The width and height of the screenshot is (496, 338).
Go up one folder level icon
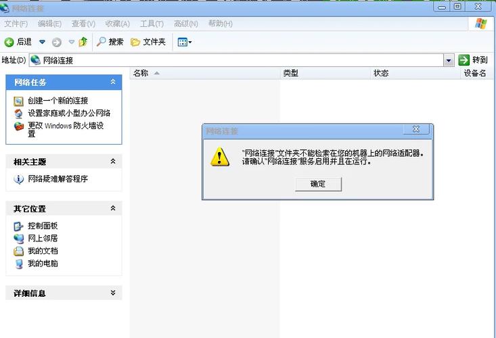(83, 42)
